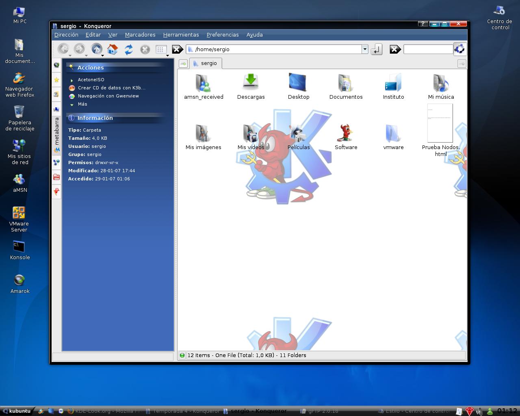Click Navegación con Gwenview action
520x416 pixels.
tap(108, 96)
